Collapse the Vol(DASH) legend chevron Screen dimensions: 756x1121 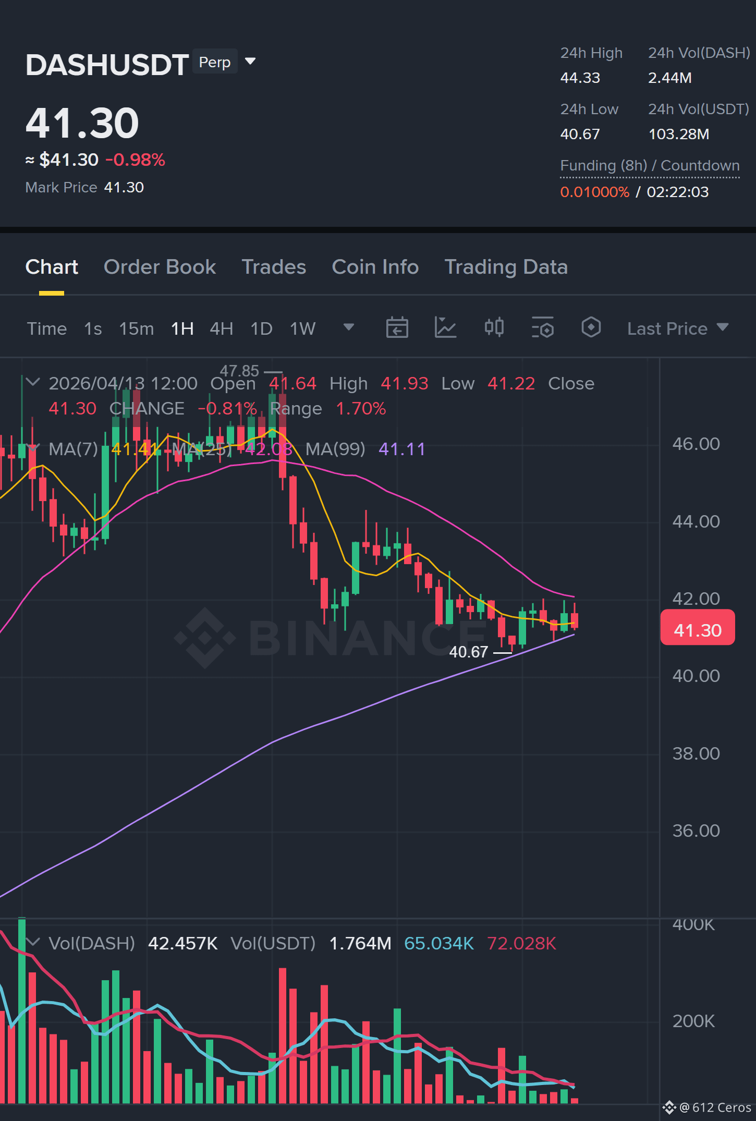click(33, 942)
